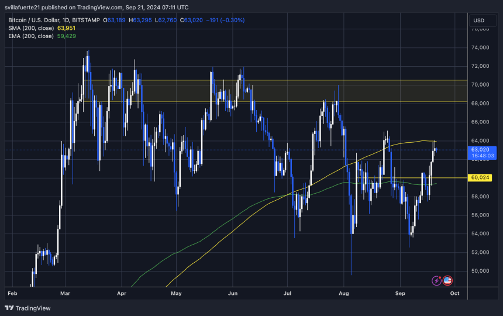The image size is (503, 316).
Task: Open the US flag economic event icon
Action: 447,281
